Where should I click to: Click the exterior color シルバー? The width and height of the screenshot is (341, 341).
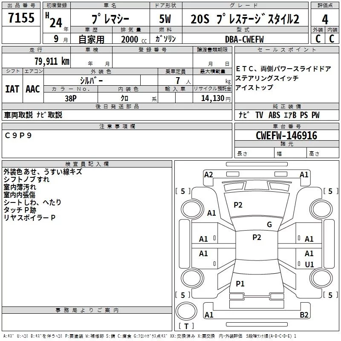(92, 81)
